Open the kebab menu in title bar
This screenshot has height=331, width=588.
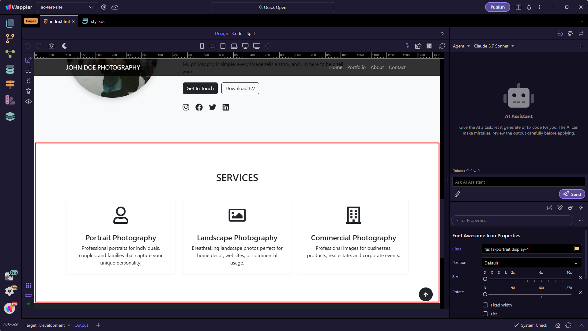coord(539,7)
